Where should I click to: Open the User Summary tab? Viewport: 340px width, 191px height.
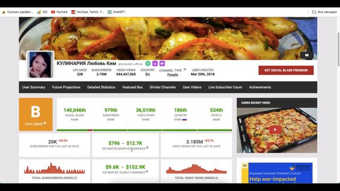tap(33, 87)
